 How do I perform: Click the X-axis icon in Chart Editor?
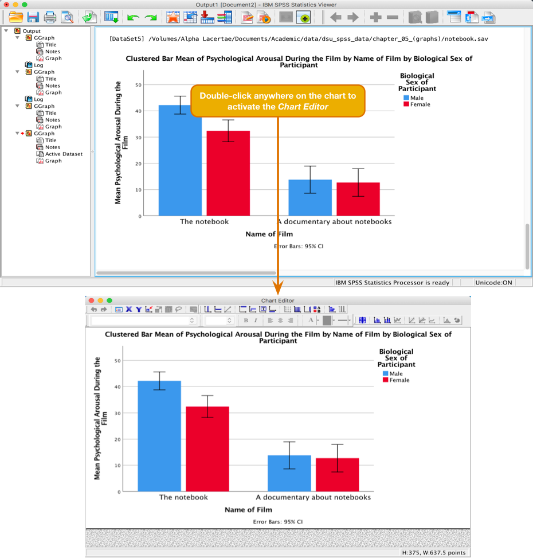129,310
